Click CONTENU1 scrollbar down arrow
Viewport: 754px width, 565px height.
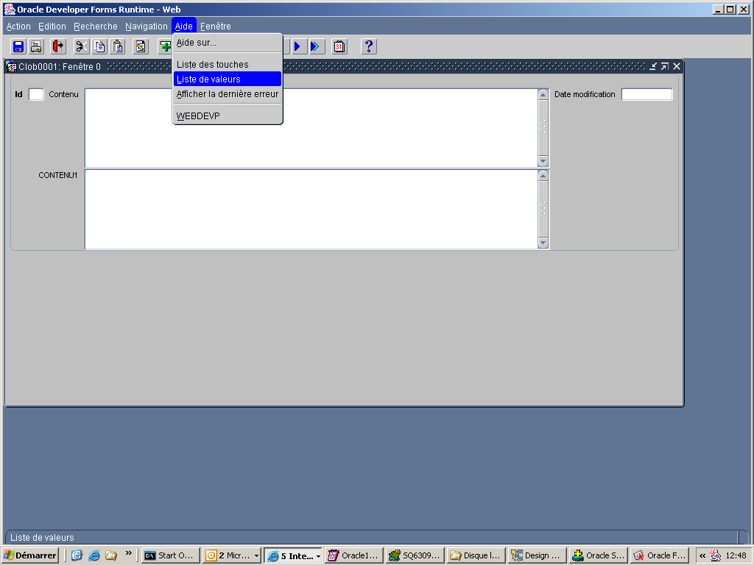coord(543,243)
